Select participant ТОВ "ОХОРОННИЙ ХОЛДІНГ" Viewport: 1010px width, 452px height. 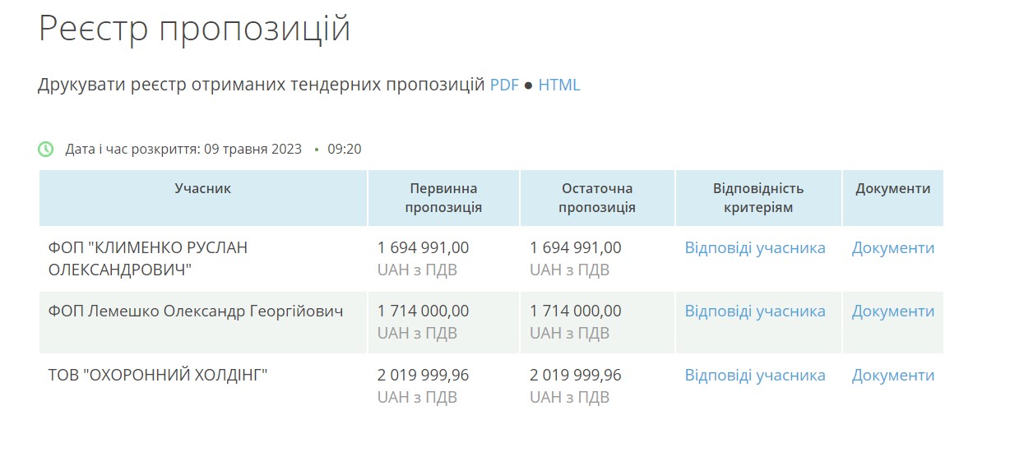pyautogui.click(x=158, y=376)
